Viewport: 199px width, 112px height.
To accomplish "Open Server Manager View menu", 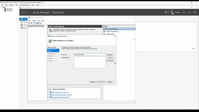I will 189,12.
